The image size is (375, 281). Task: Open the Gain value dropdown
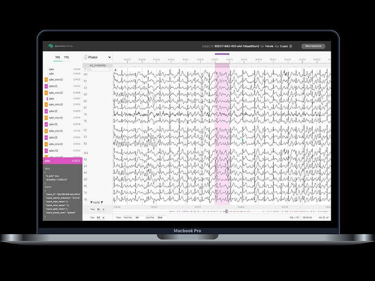point(99,217)
